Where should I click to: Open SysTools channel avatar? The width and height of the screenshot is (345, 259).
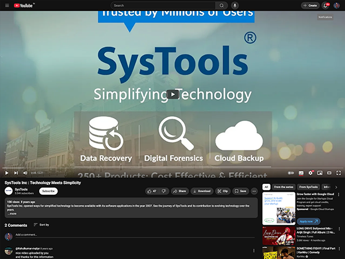click(9, 191)
